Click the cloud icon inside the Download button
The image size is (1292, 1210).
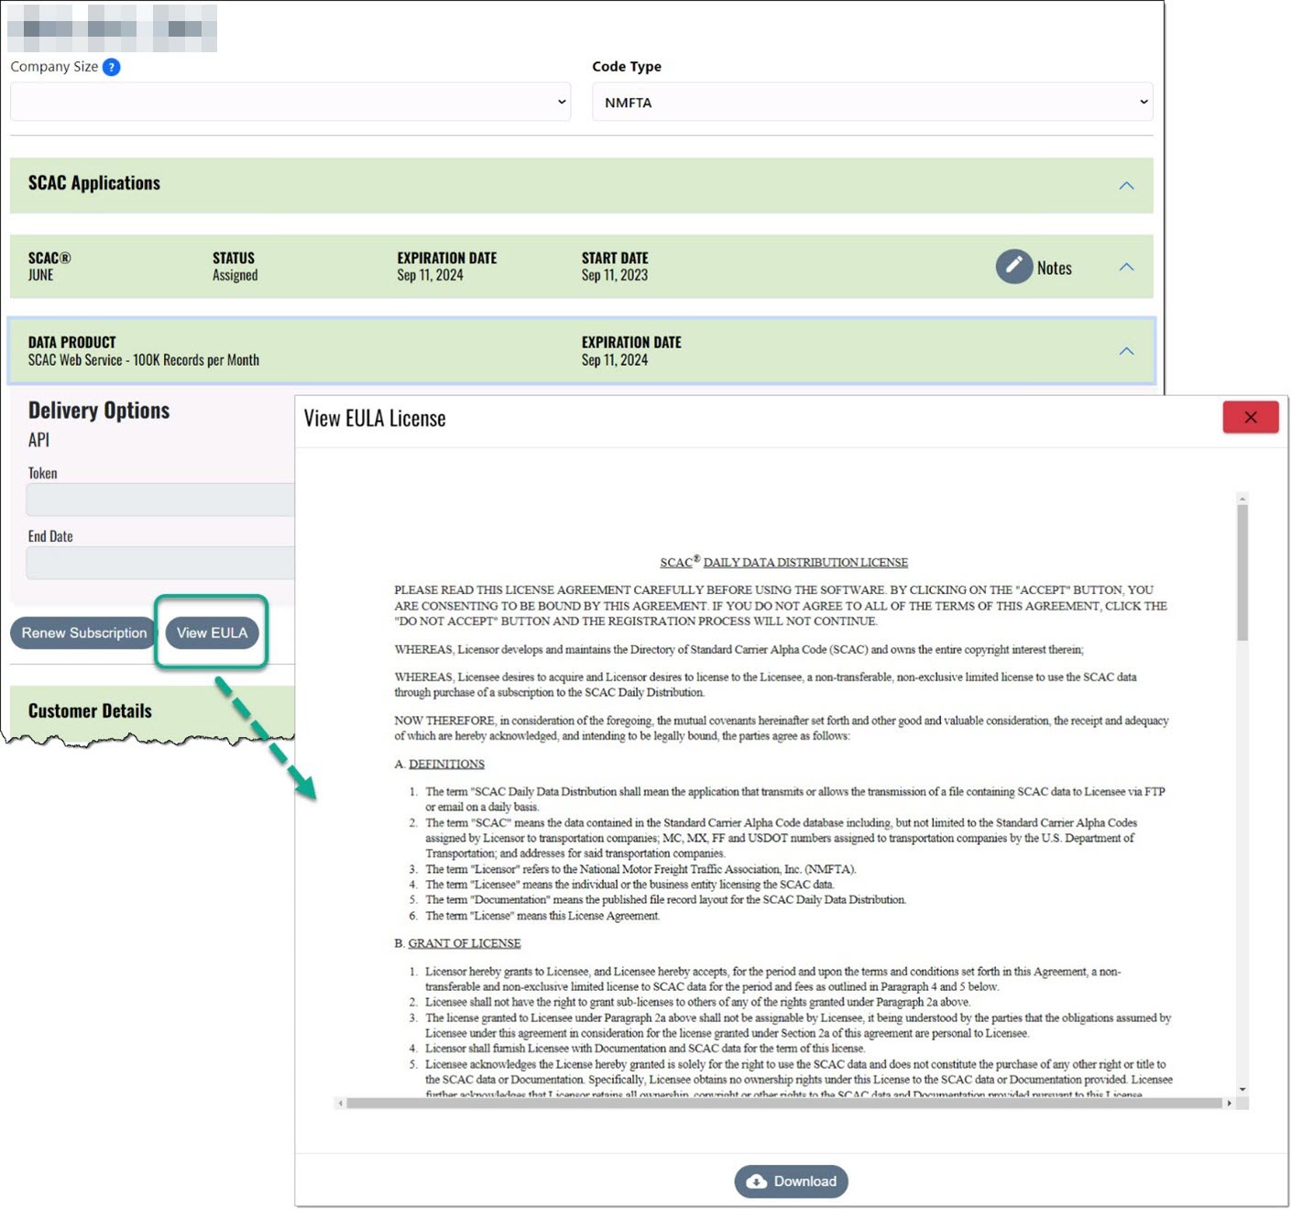pyautogui.click(x=755, y=1181)
